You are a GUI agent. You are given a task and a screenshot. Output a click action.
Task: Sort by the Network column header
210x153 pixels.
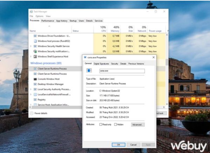[x=140, y=29]
